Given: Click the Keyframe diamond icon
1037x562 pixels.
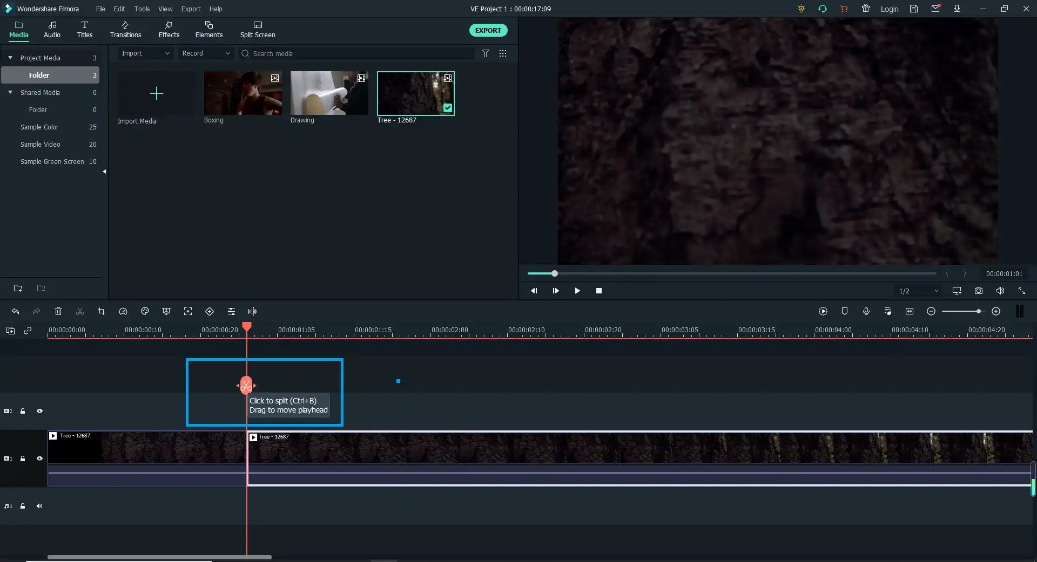Looking at the screenshot, I should click(x=210, y=311).
